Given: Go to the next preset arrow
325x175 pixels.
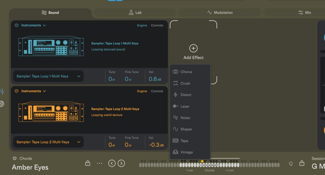Looking at the screenshot, I should pos(121,163).
